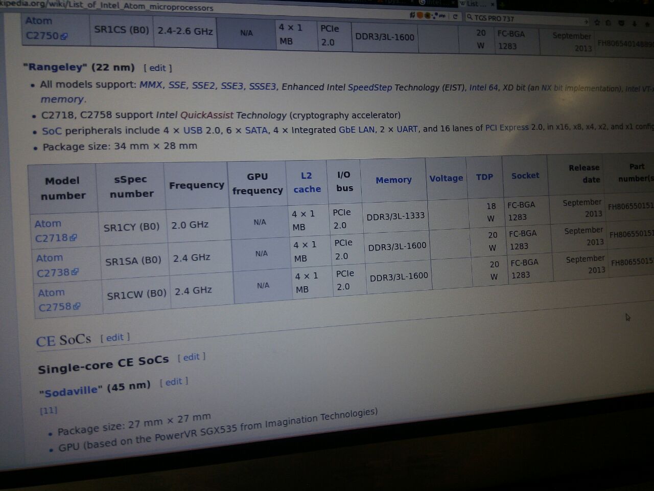This screenshot has height=491, width=654.
Task: Edit the Rangeley (22 nm) section
Action: tap(157, 68)
